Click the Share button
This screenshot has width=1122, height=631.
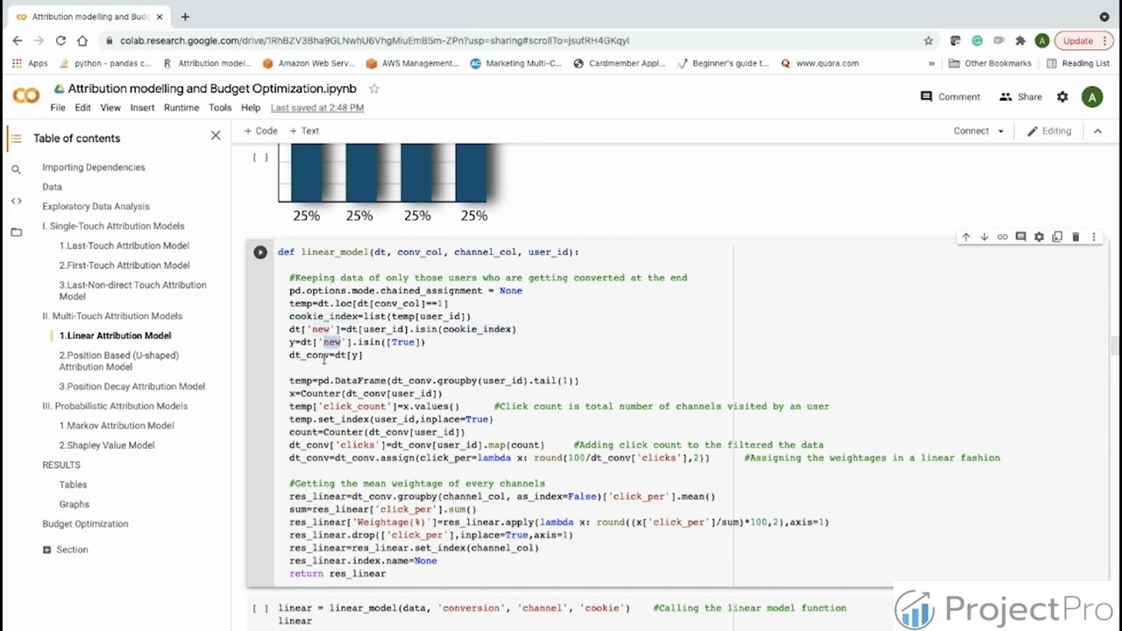[1020, 97]
